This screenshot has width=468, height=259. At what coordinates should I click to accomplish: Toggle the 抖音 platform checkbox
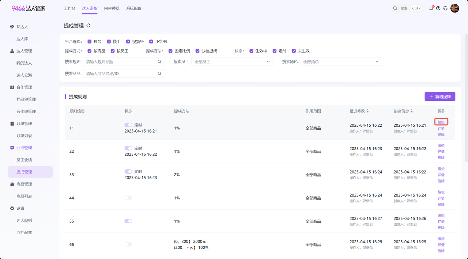tap(90, 42)
